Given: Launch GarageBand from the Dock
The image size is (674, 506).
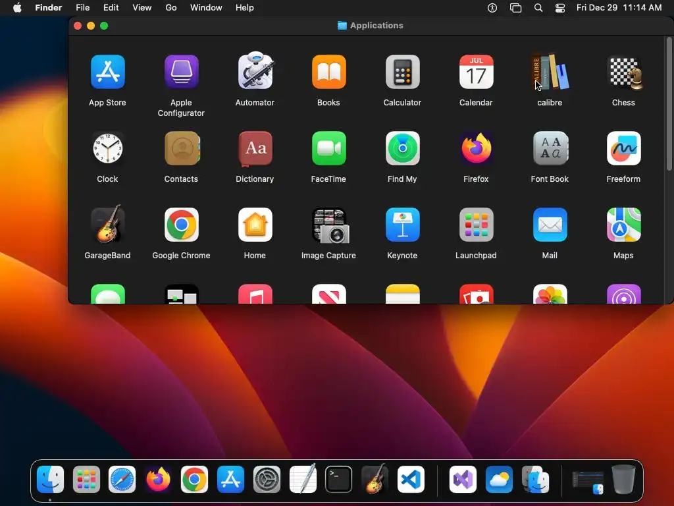Looking at the screenshot, I should click(x=375, y=478).
